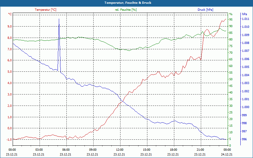Click the '5,0' temperature axis value
Screen dimensions: 253x158
pos(10,72)
